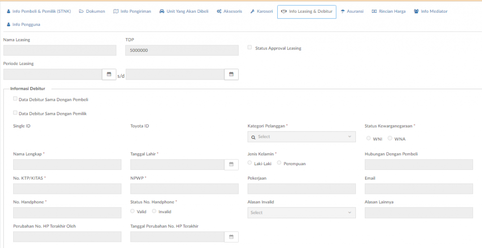Click the Nama Lengkap input field

[x=67, y=165]
